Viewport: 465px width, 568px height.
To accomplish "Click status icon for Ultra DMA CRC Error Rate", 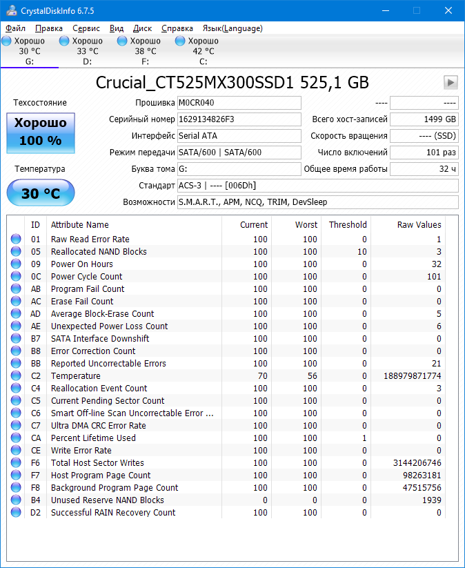I will [x=16, y=425].
